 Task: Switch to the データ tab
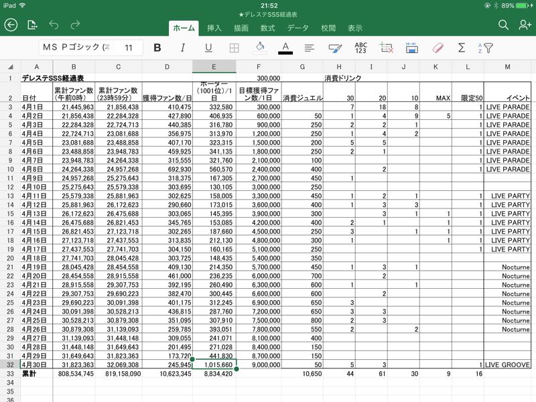point(297,28)
